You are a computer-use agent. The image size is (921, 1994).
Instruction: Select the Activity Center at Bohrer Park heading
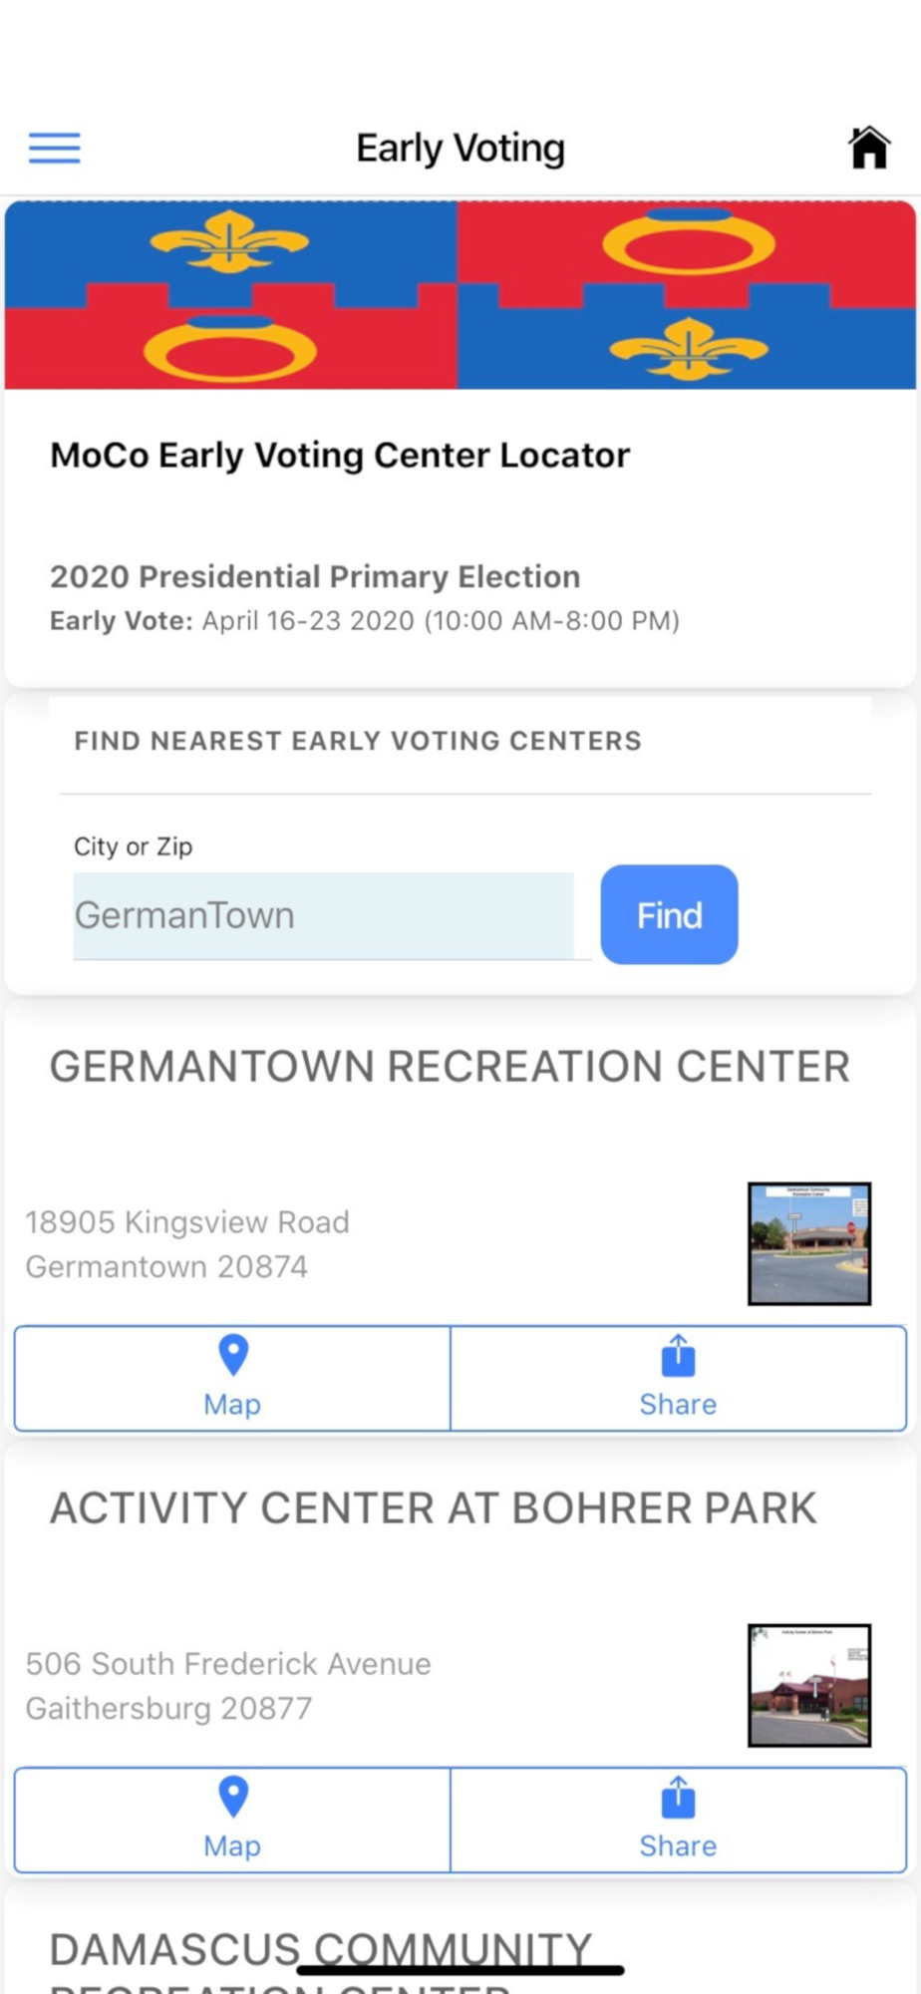click(x=434, y=1508)
